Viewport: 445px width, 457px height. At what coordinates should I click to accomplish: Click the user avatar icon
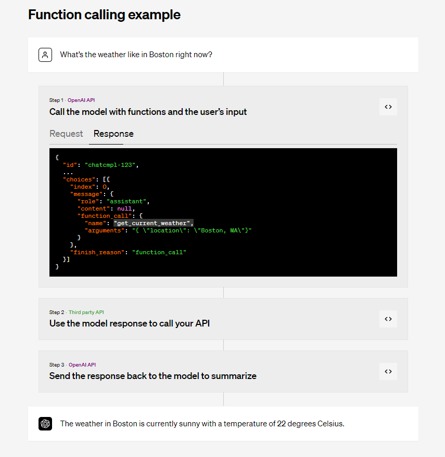point(45,55)
